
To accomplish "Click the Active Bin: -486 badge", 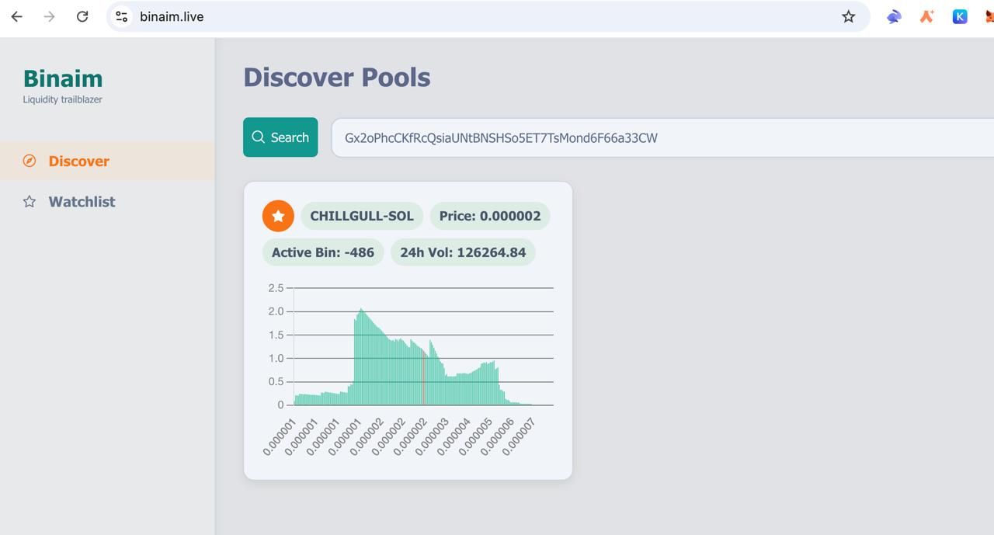I will click(323, 252).
